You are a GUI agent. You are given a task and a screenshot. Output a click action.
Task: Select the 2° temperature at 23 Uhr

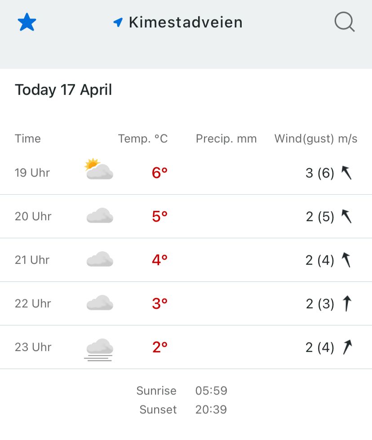[160, 347]
